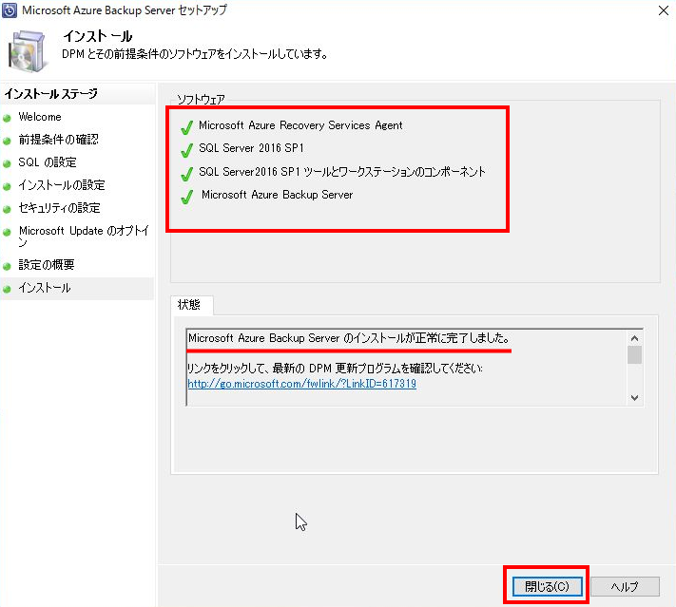Click the checkmark beside Microsoft Azure Backup Server
Image resolution: width=676 pixels, height=607 pixels.
click(186, 197)
